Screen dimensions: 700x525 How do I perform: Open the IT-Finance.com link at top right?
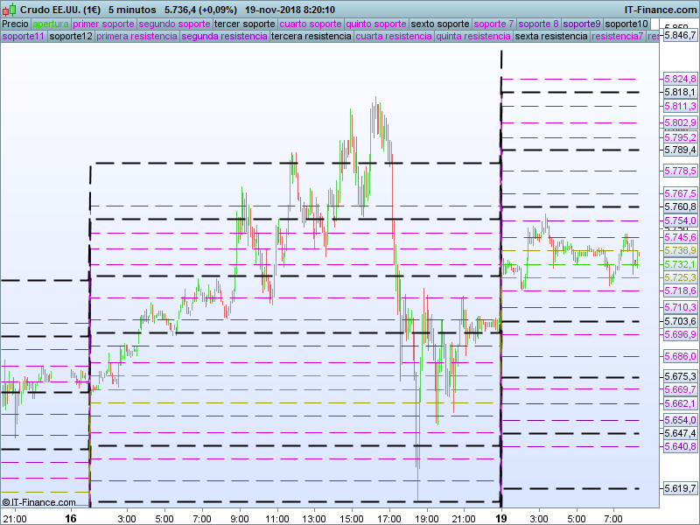tap(660, 10)
